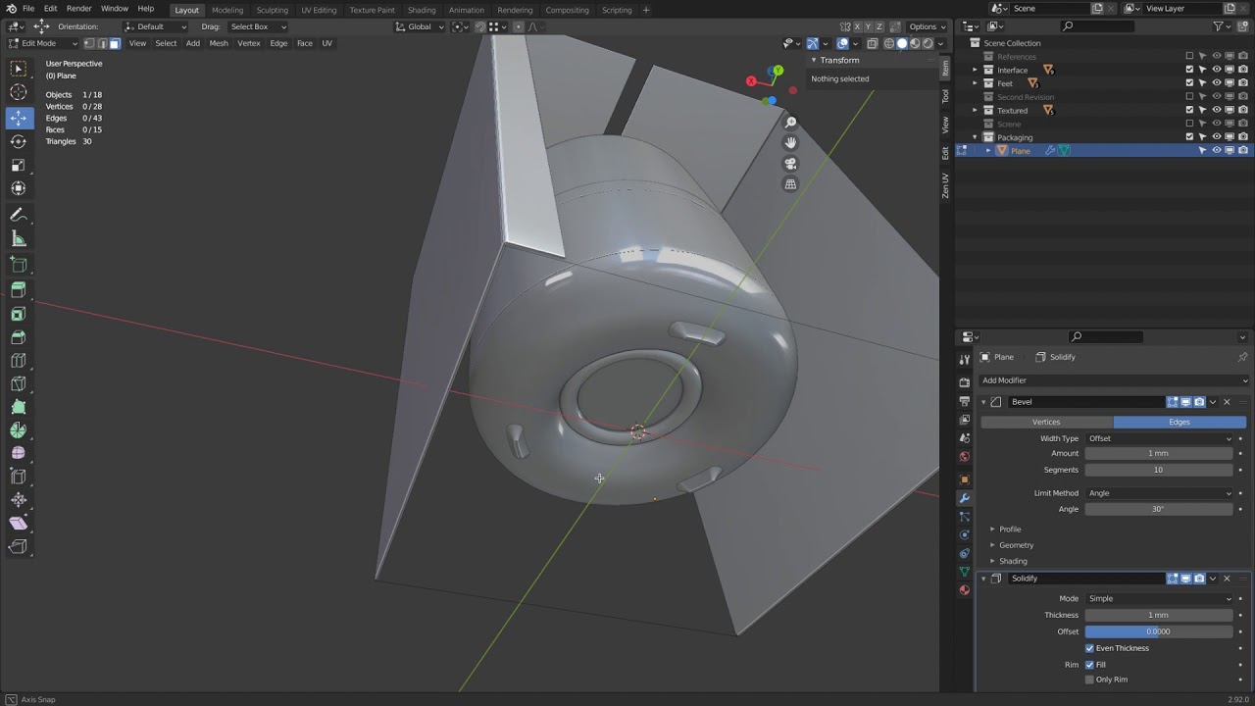The height and width of the screenshot is (706, 1255).
Task: Exclude the Interface collection via its checkbox
Action: 1189,70
